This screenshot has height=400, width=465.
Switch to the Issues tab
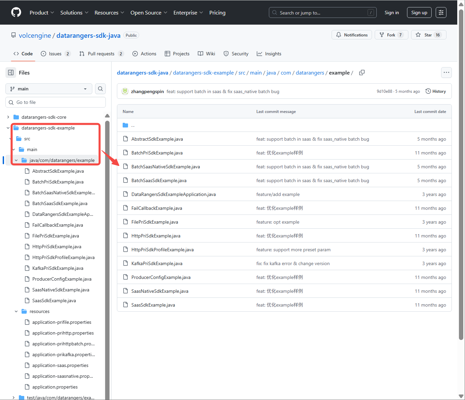pos(56,54)
